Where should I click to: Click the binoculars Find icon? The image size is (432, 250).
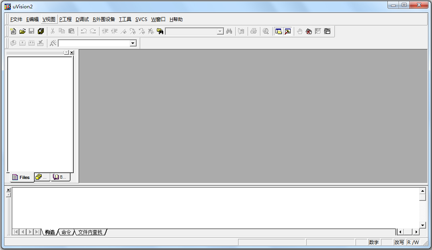coord(229,31)
